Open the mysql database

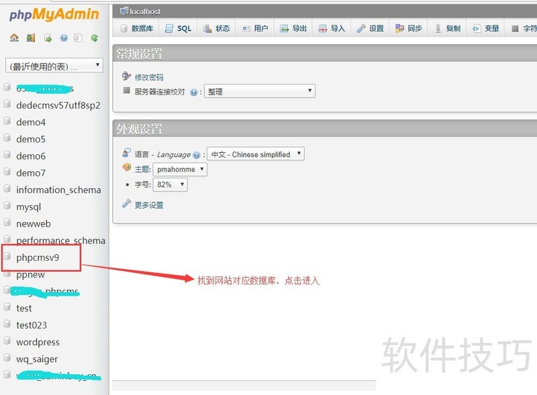coord(29,207)
